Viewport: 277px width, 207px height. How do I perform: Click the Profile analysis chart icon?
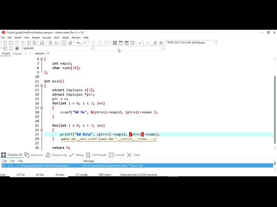pos(155,43)
